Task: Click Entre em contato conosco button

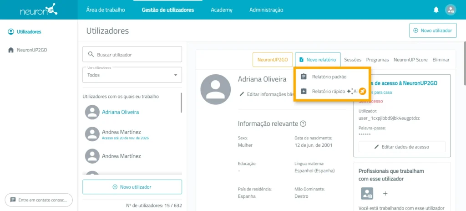Action: coord(39,200)
